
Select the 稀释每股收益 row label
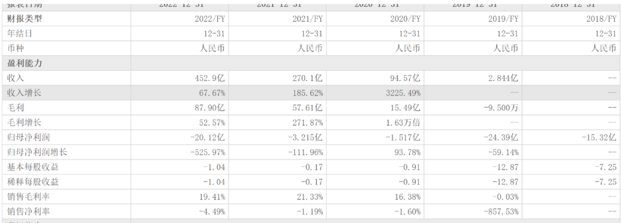[x=33, y=182]
